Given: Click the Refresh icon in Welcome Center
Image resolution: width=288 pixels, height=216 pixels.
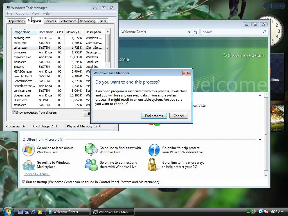Looking at the screenshot, I should (196, 32).
